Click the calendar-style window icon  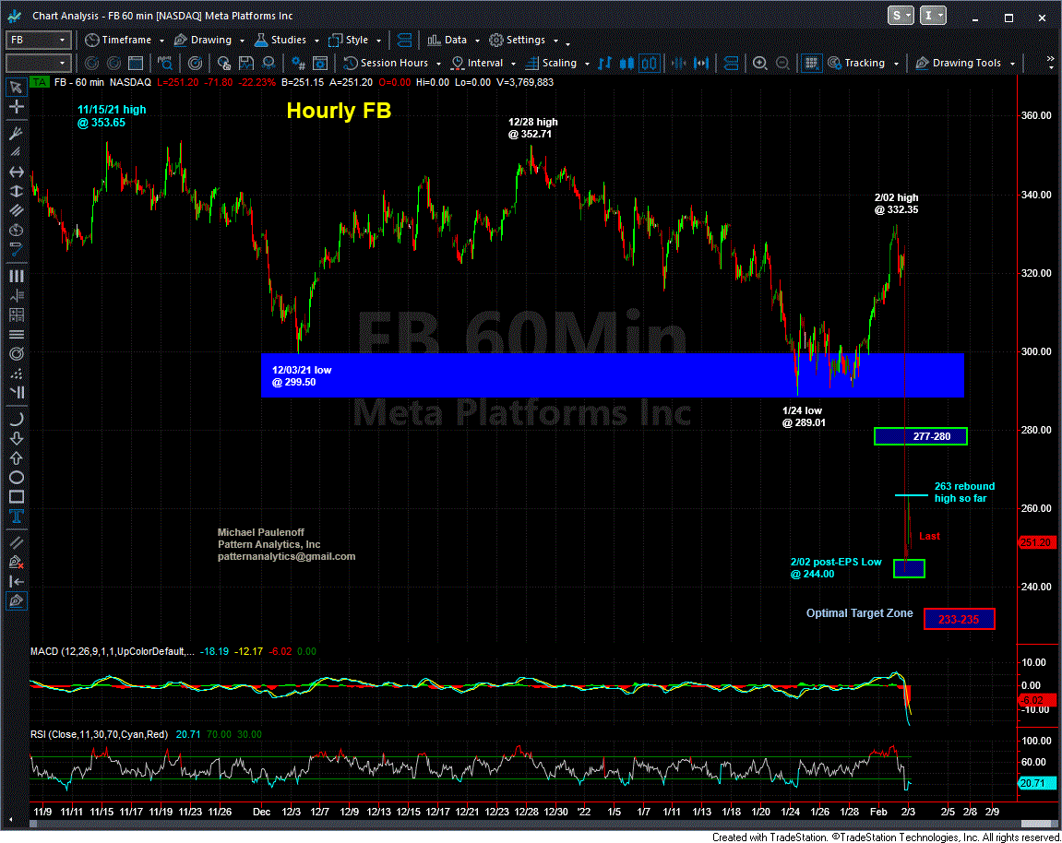click(x=136, y=63)
